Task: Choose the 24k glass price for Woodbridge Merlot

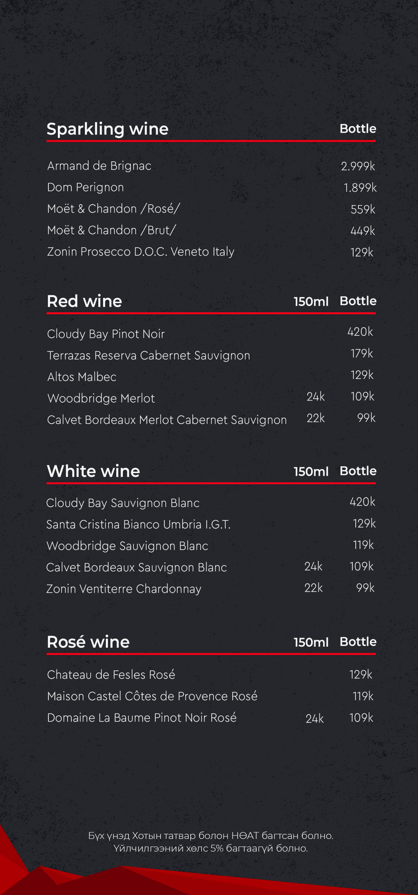Action: [x=315, y=397]
